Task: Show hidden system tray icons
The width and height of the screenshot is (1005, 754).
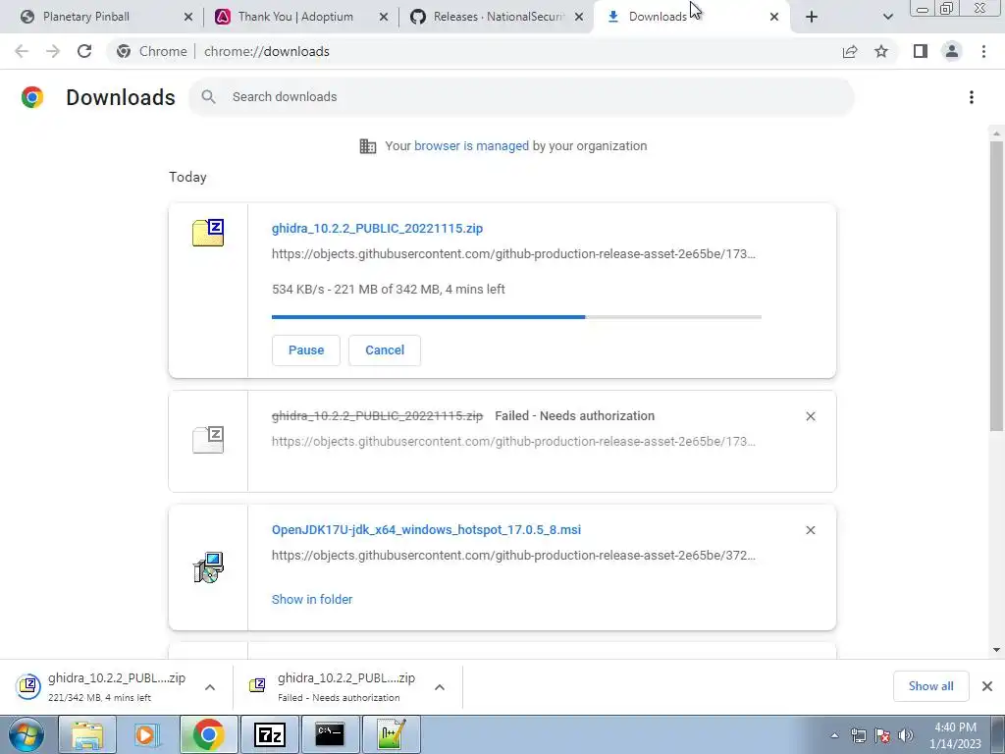Action: point(834,735)
